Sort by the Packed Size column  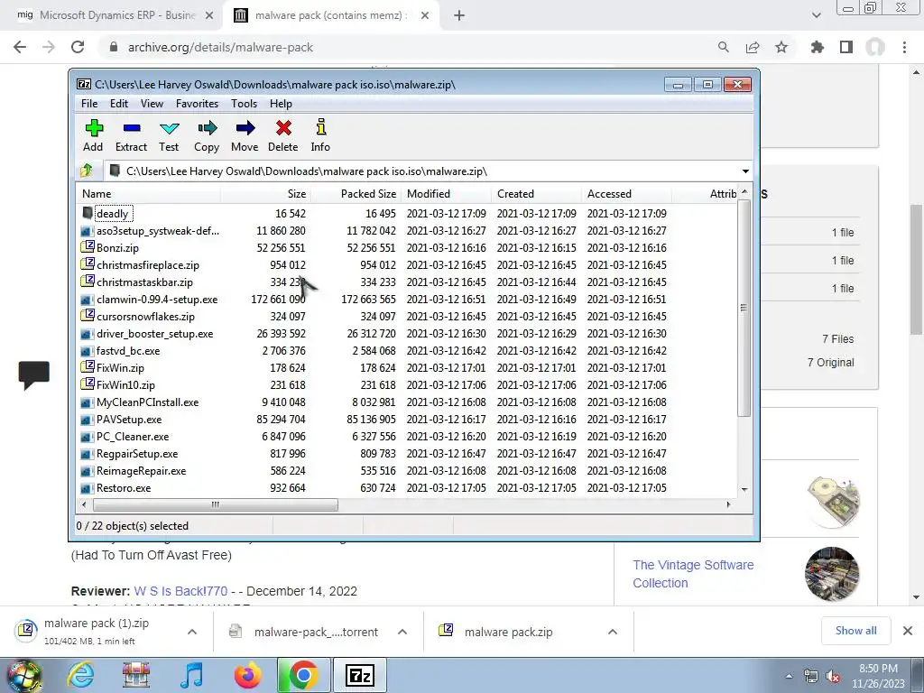356,194
